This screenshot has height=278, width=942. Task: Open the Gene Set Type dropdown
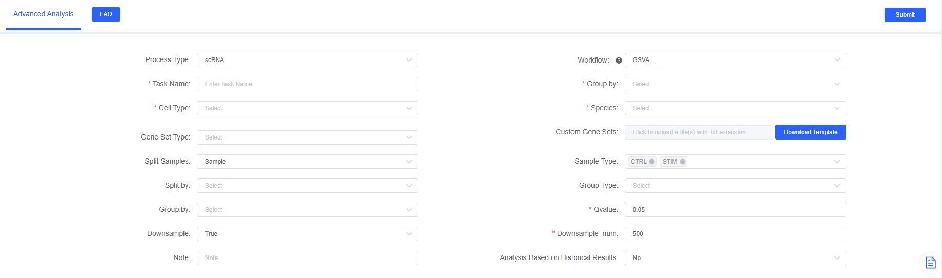(x=307, y=137)
